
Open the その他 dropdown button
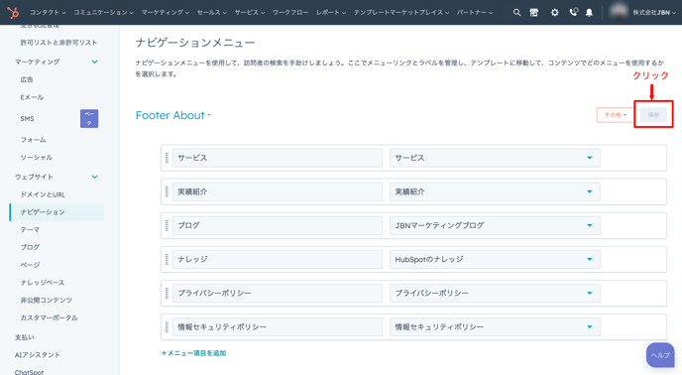615,115
